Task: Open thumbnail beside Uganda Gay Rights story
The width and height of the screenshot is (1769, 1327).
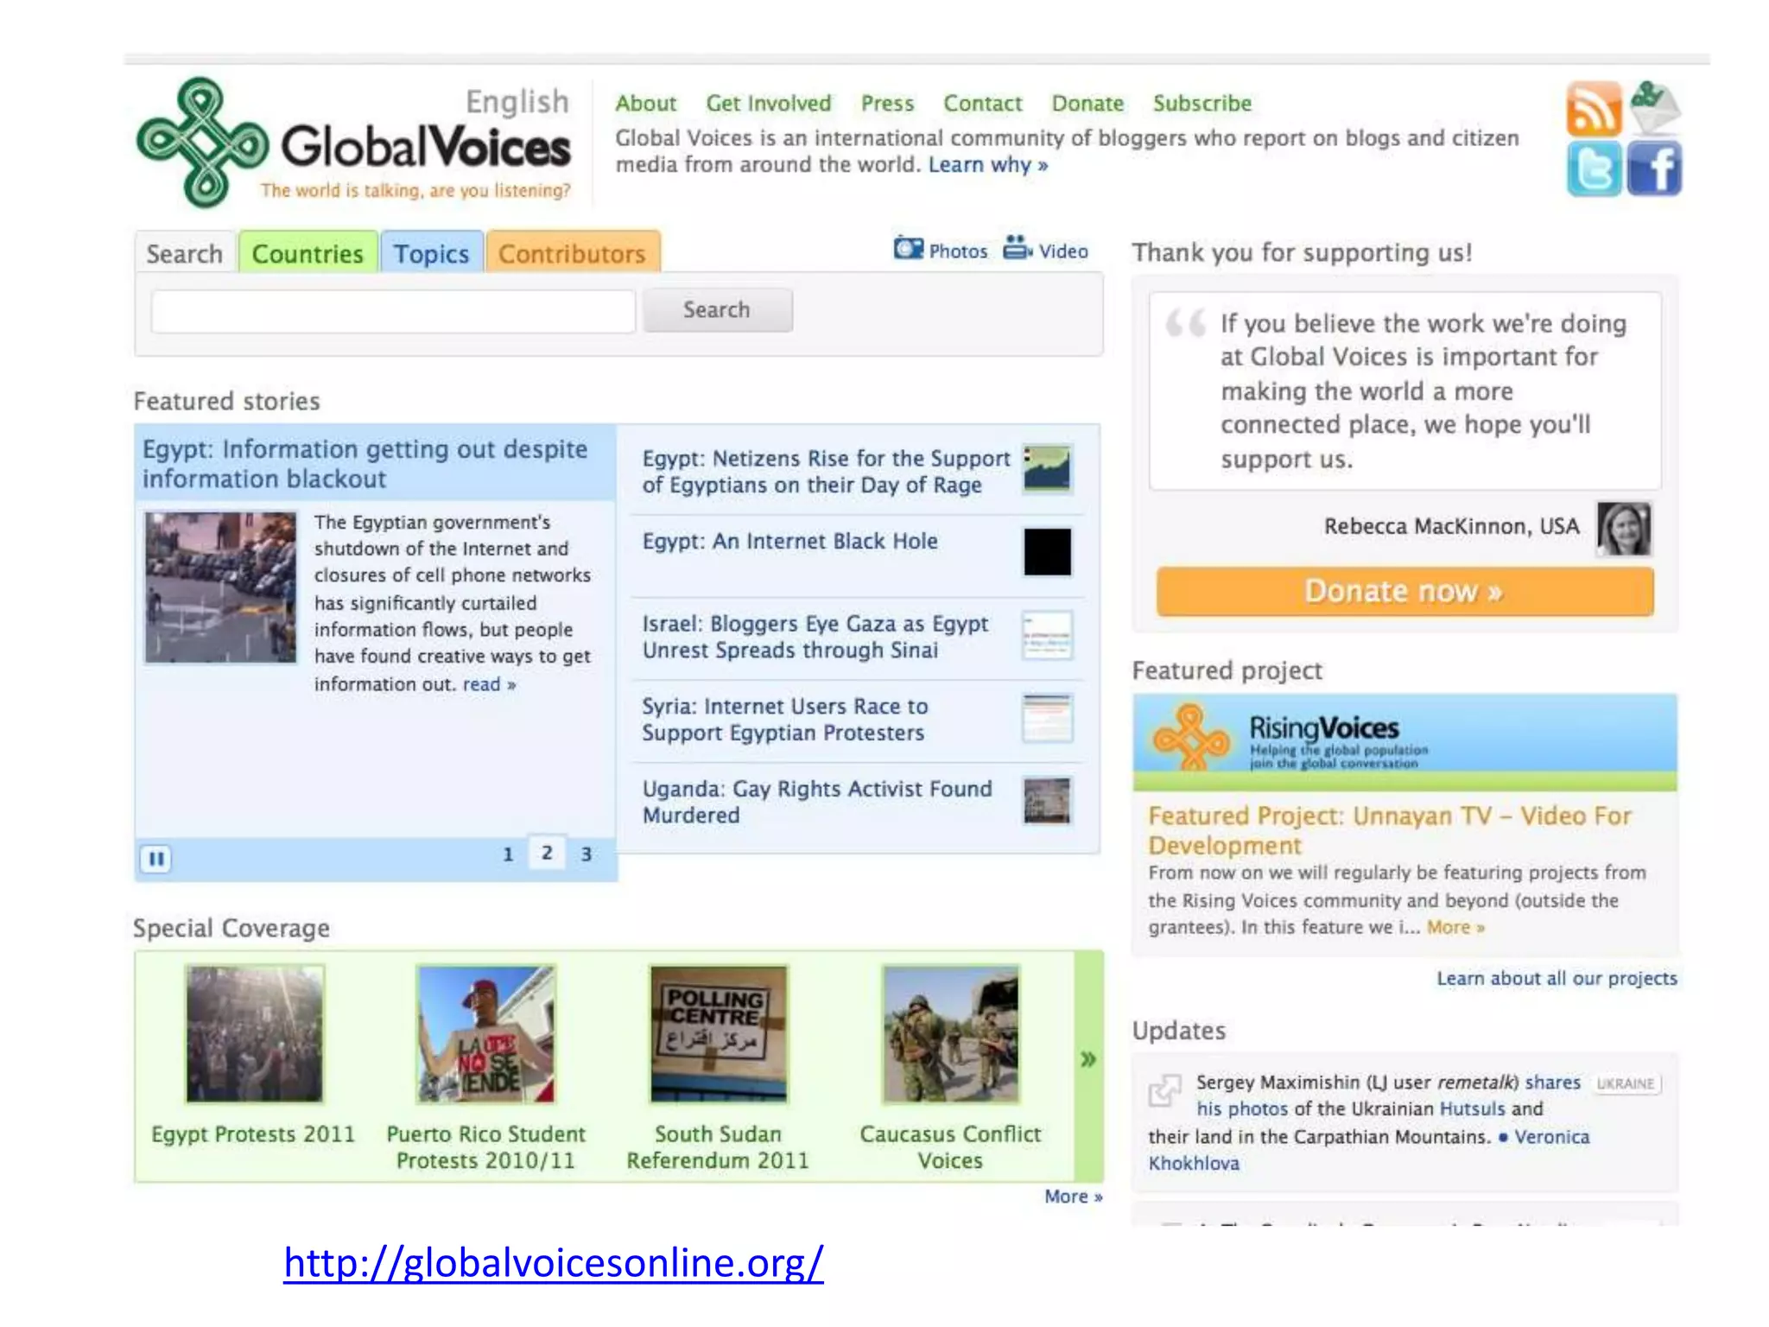Action: (x=1047, y=800)
